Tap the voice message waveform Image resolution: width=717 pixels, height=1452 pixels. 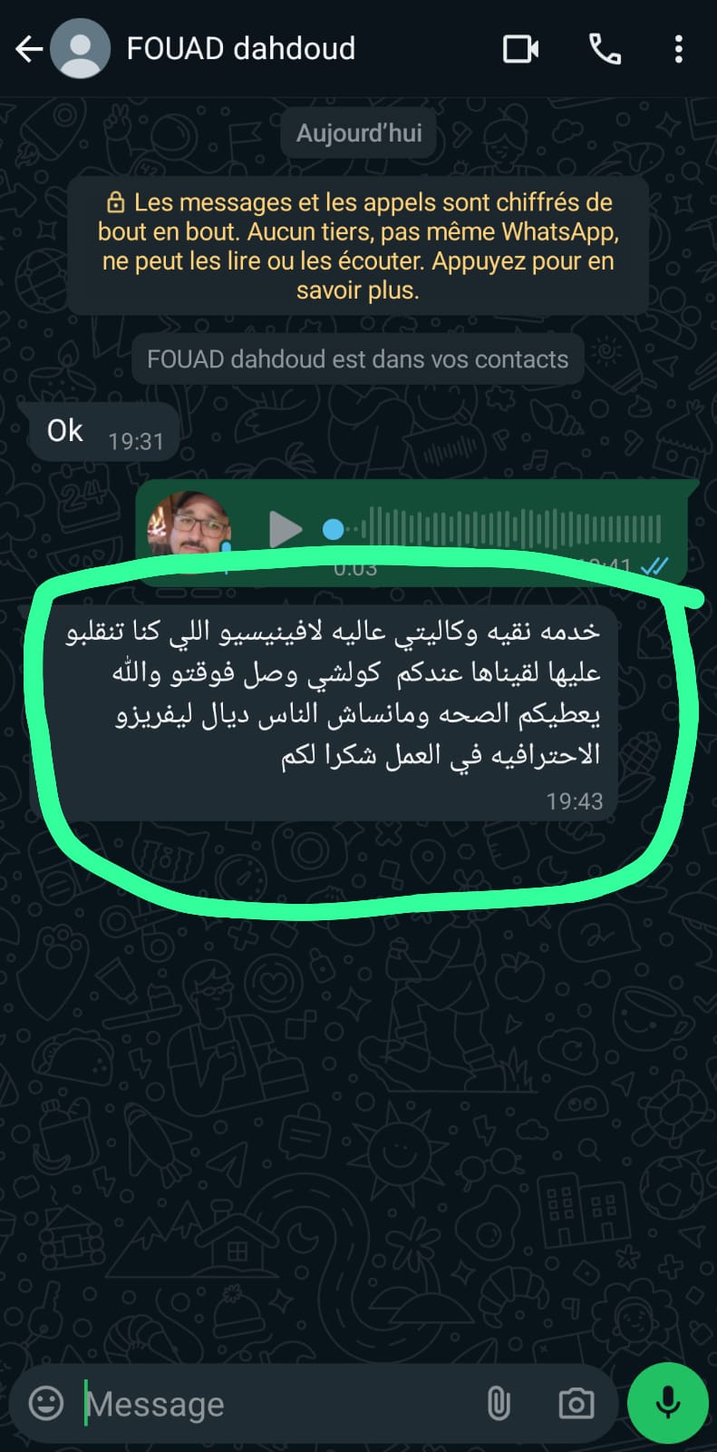point(512,528)
